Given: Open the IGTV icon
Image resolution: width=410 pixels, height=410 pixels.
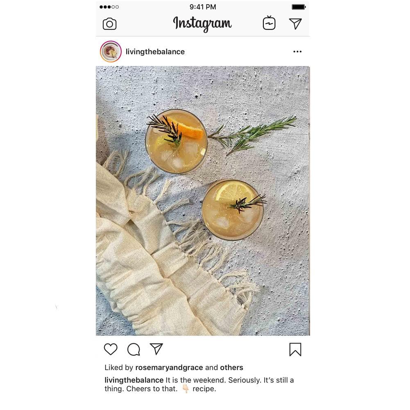Looking at the screenshot, I should coord(269,23).
